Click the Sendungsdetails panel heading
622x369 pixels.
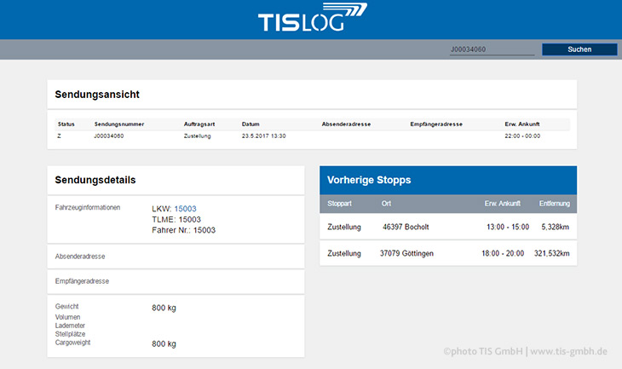95,180
